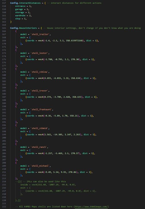Screen dimensions: 145x209
Task: Click the storage distance setting line
Action: 23,13
